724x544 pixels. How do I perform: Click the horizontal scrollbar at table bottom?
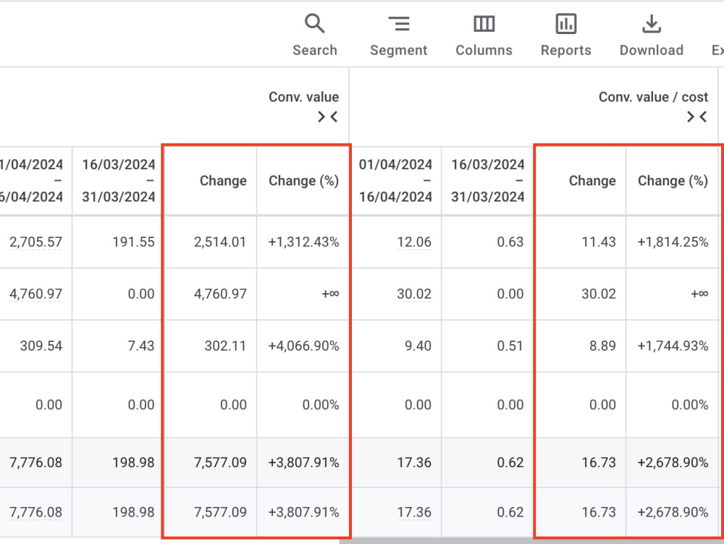tap(531, 541)
